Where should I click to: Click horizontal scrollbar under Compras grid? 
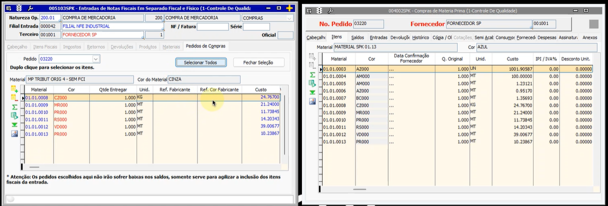click(359, 189)
